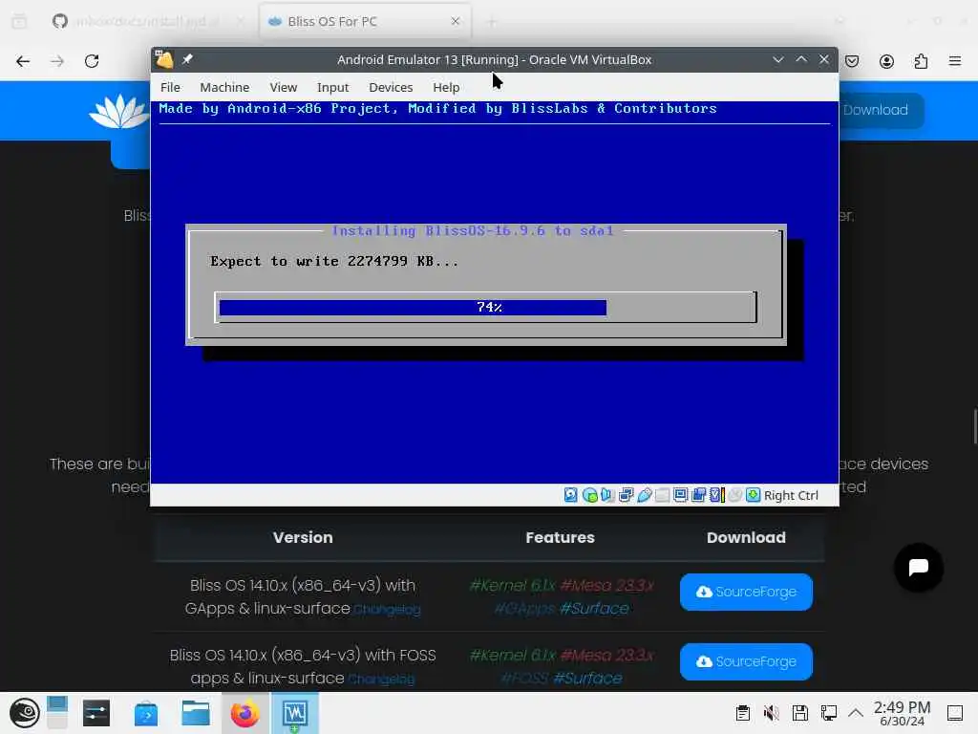978x734 pixels.
Task: Click shared folders icon in VirtualBox status bar
Action: point(663,495)
